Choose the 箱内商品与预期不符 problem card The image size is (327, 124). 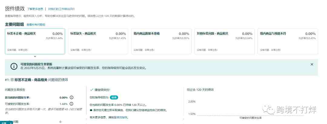coord(288,41)
